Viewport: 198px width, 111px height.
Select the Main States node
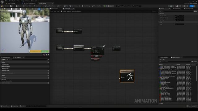[60, 47]
